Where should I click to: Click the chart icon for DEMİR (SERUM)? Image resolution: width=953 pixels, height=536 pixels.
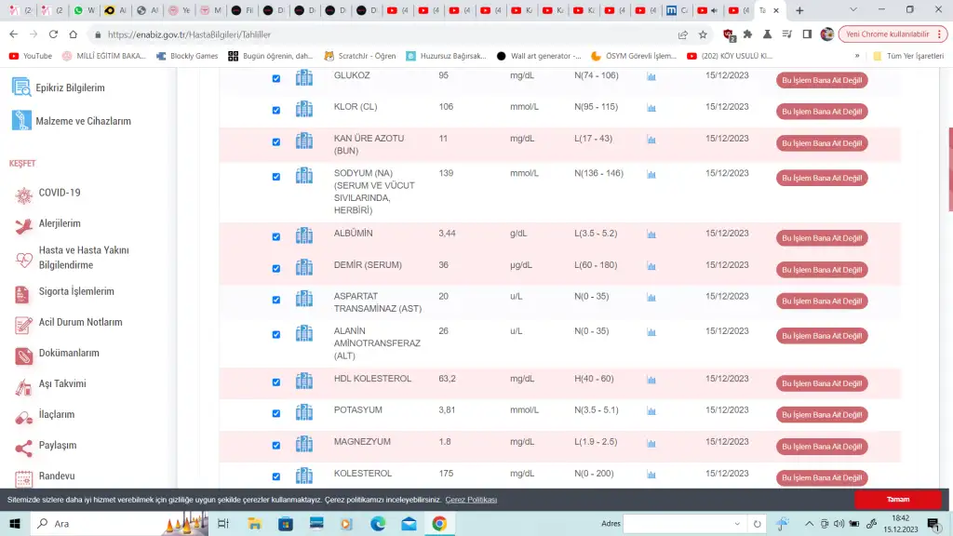tap(651, 267)
